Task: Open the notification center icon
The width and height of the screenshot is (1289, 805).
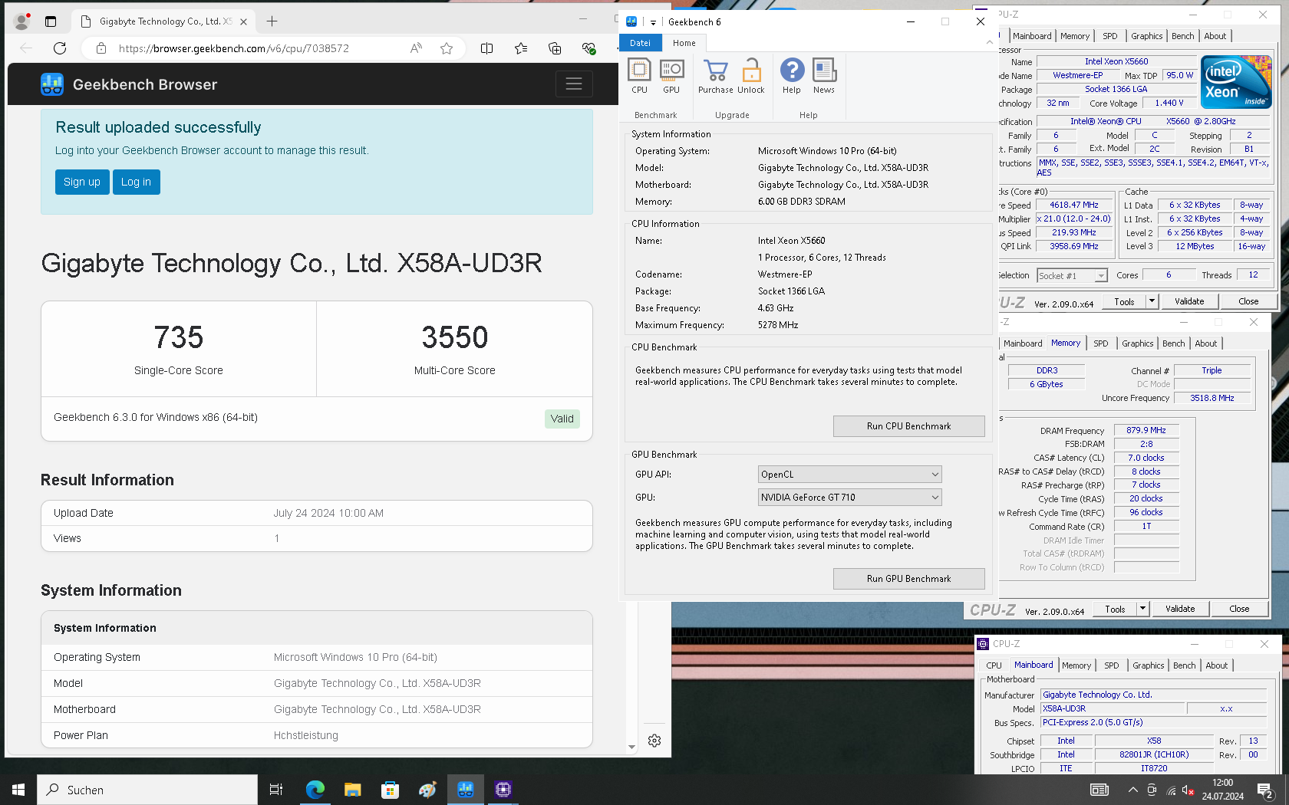Action: (x=1265, y=790)
